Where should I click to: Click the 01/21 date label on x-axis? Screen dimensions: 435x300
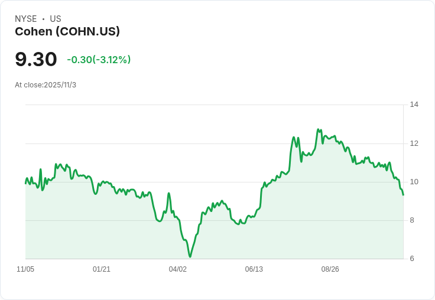[x=102, y=269]
